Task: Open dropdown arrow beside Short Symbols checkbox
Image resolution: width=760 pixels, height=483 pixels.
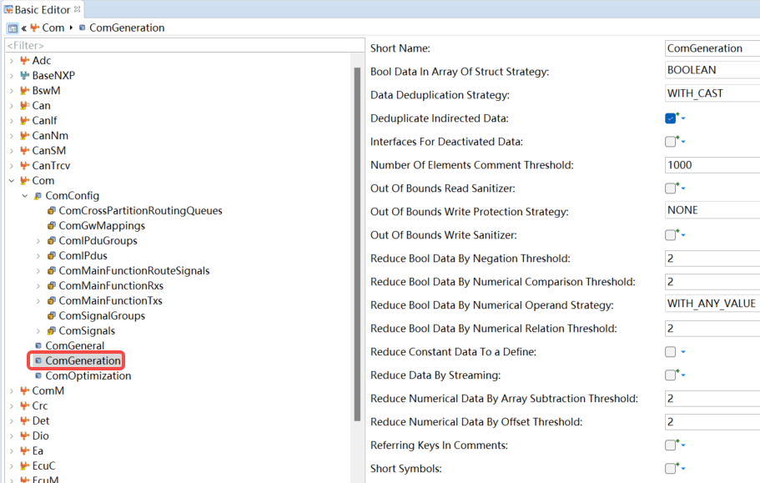Action: click(683, 469)
